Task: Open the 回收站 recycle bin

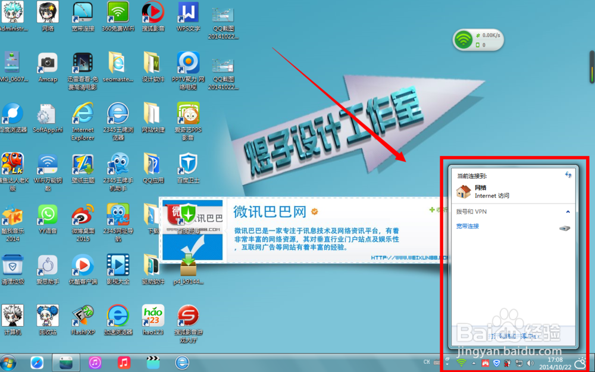Action: pos(48,320)
